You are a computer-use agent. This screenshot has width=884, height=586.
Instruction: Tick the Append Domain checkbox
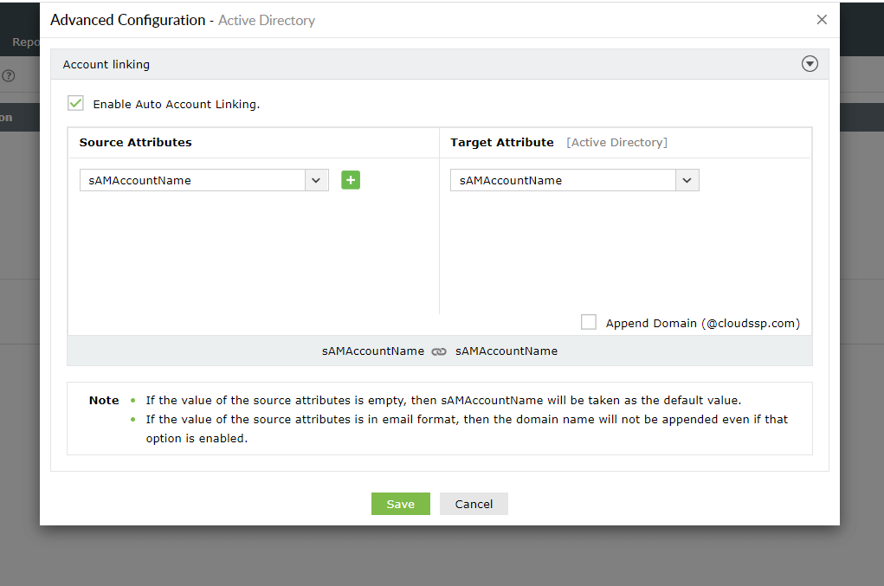(x=589, y=322)
